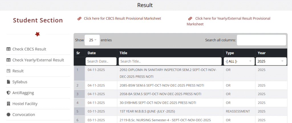Sort the table by Date column header
Viewport: 292px width, 123px height.
92,53
